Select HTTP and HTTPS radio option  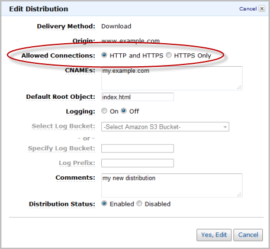[104, 55]
